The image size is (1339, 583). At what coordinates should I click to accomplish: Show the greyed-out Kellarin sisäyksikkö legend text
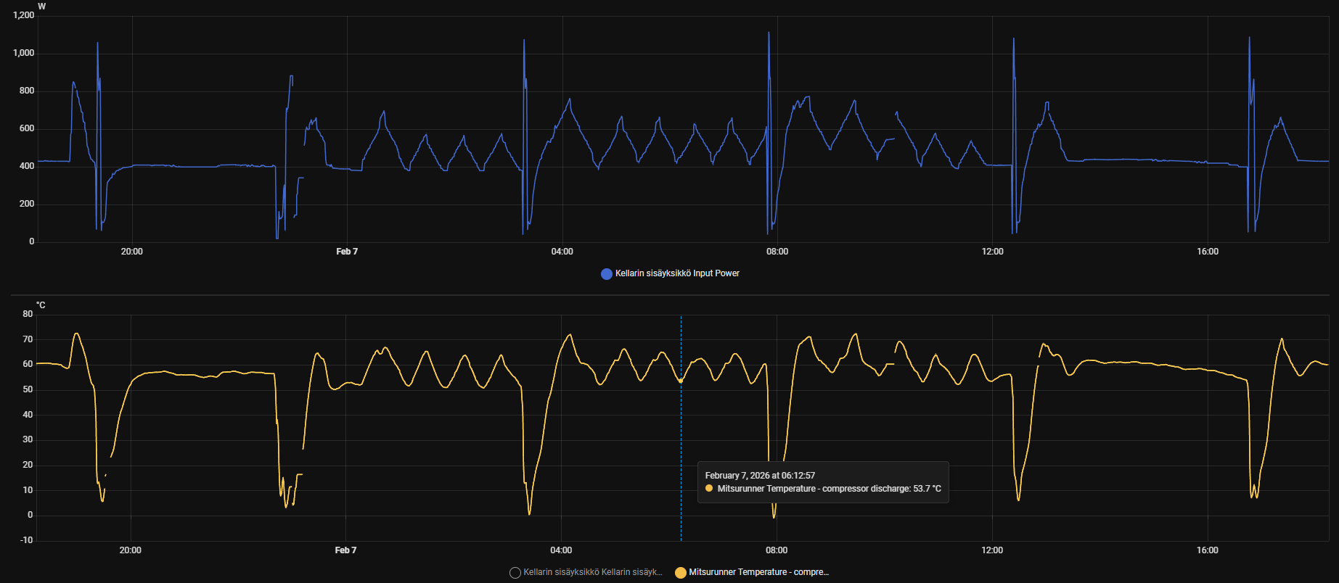coord(592,572)
